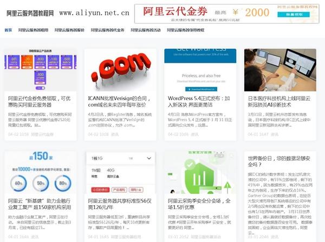Viewport: 325px width, 242px height.
Task: Click excerpt text starting 4月1日 消息
Action: pos(200,120)
